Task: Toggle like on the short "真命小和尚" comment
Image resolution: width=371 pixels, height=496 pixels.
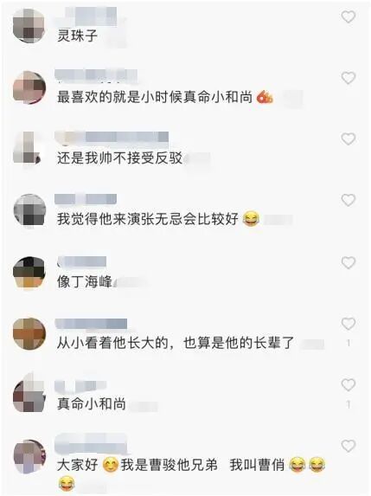Action: pyautogui.click(x=349, y=384)
